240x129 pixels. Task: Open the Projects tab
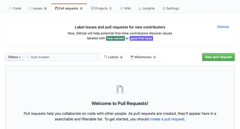coord(101,8)
